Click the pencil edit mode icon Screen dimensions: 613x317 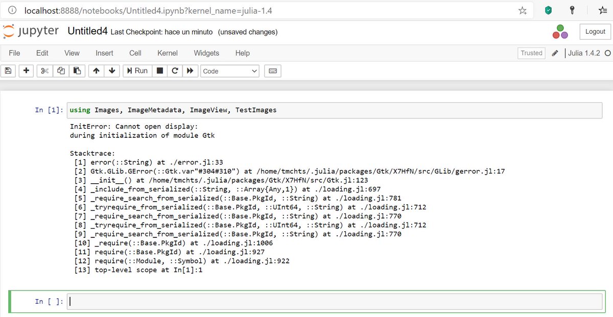(x=555, y=53)
